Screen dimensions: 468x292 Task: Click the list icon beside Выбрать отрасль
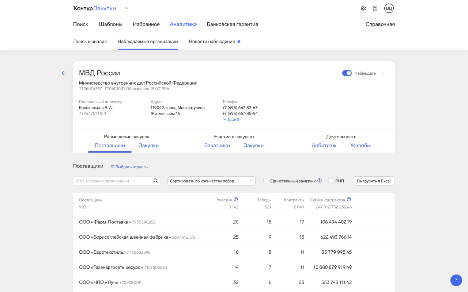coord(112,167)
